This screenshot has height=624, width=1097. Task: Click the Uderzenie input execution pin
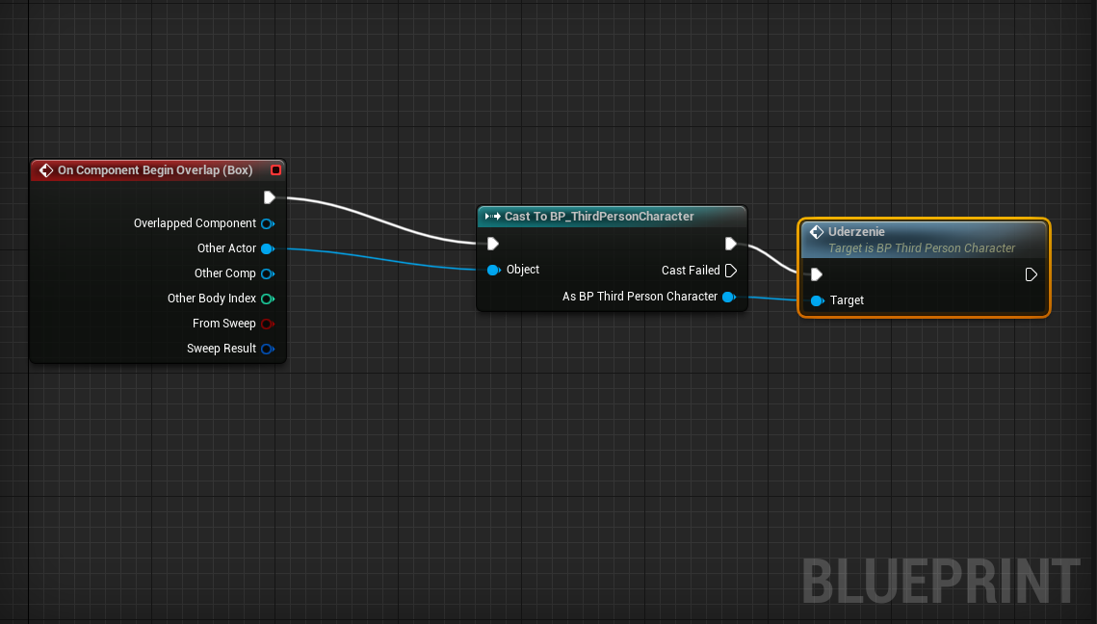click(817, 274)
